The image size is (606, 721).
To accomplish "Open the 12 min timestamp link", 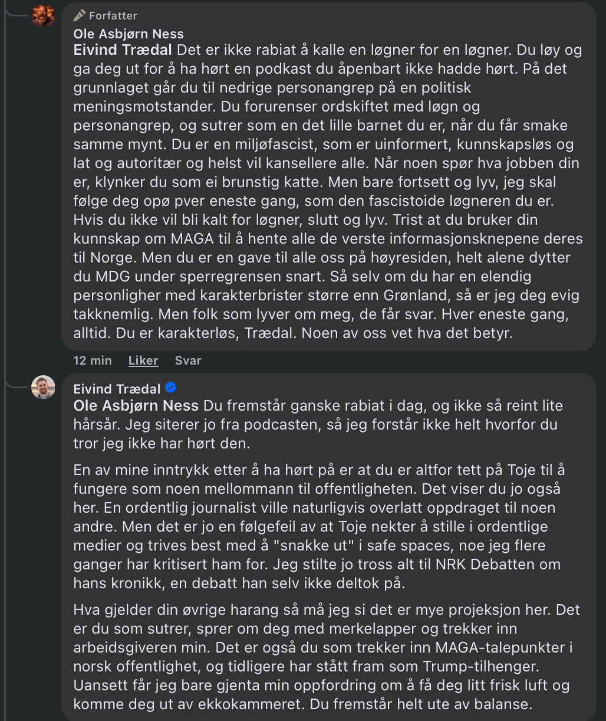I will 93,360.
